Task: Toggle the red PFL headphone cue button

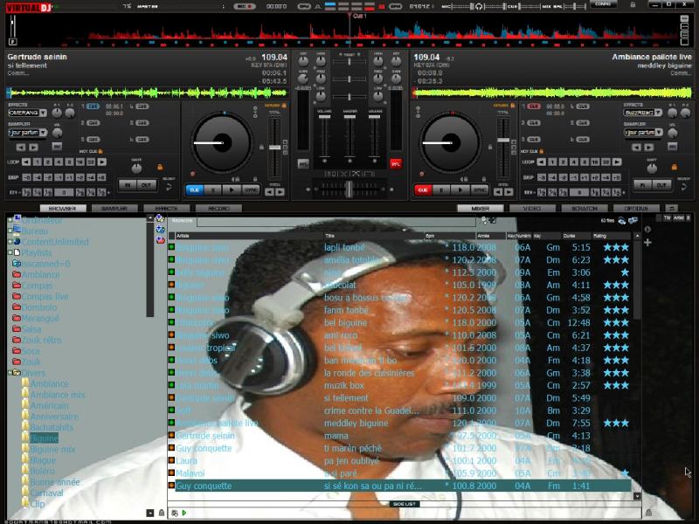Action: pos(395,163)
